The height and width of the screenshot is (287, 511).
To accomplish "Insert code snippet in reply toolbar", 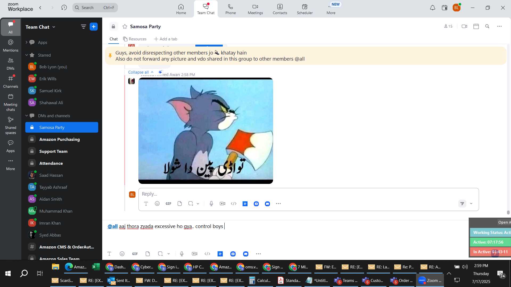I will pos(234,204).
